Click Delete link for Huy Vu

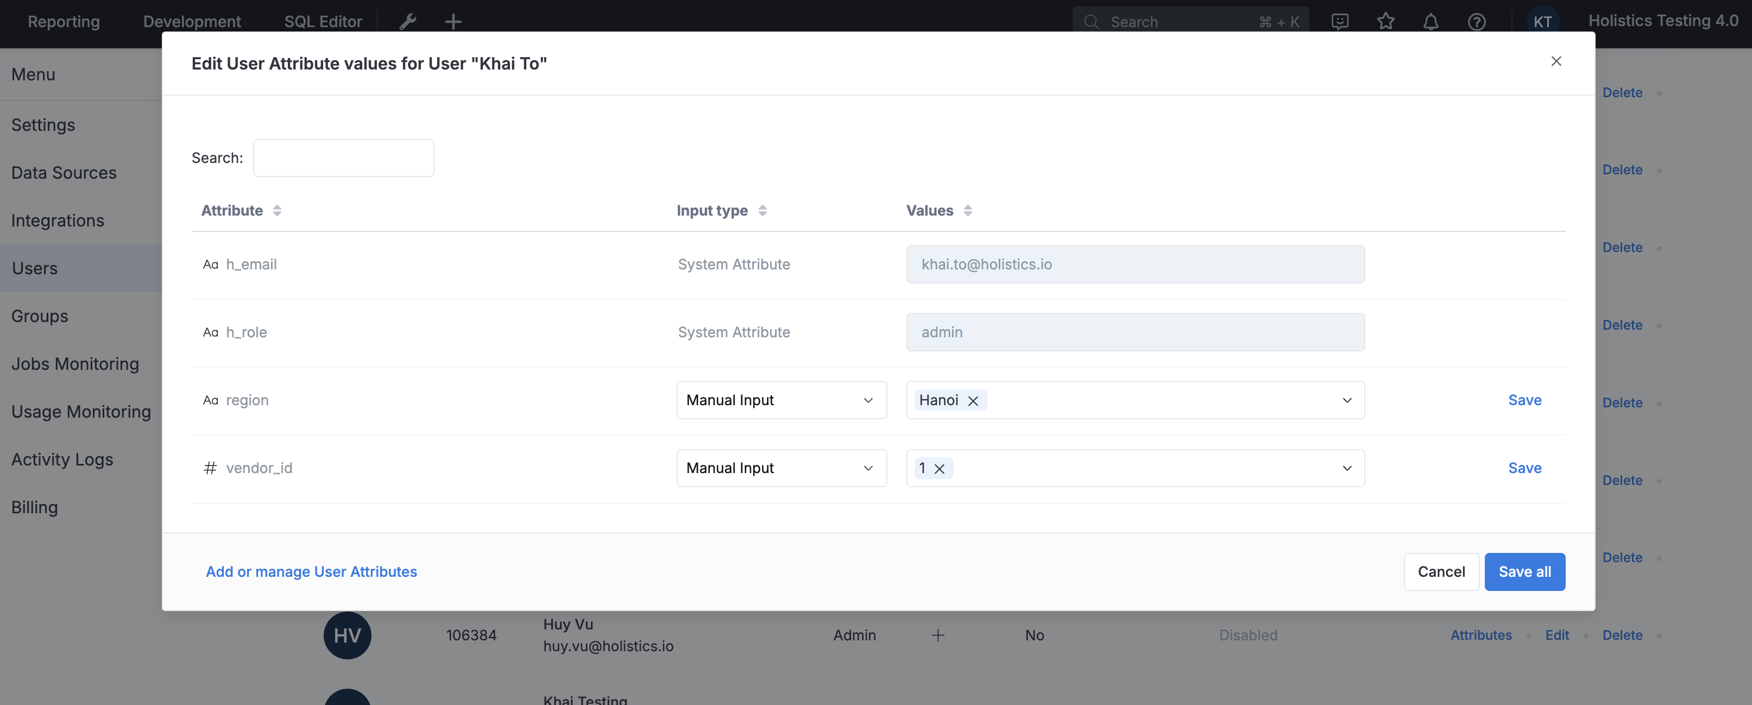click(1622, 635)
